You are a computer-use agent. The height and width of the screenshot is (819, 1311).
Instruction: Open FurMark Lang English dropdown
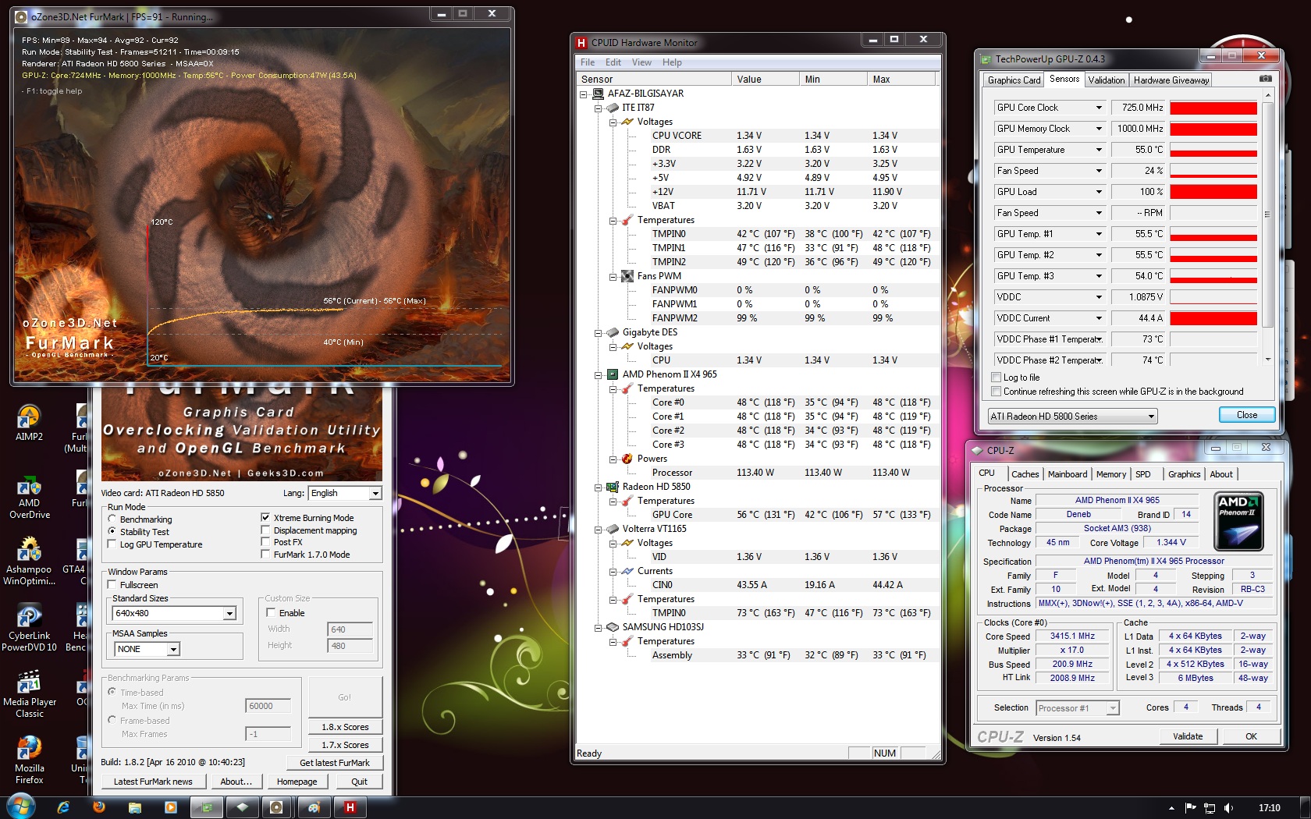[x=344, y=493]
